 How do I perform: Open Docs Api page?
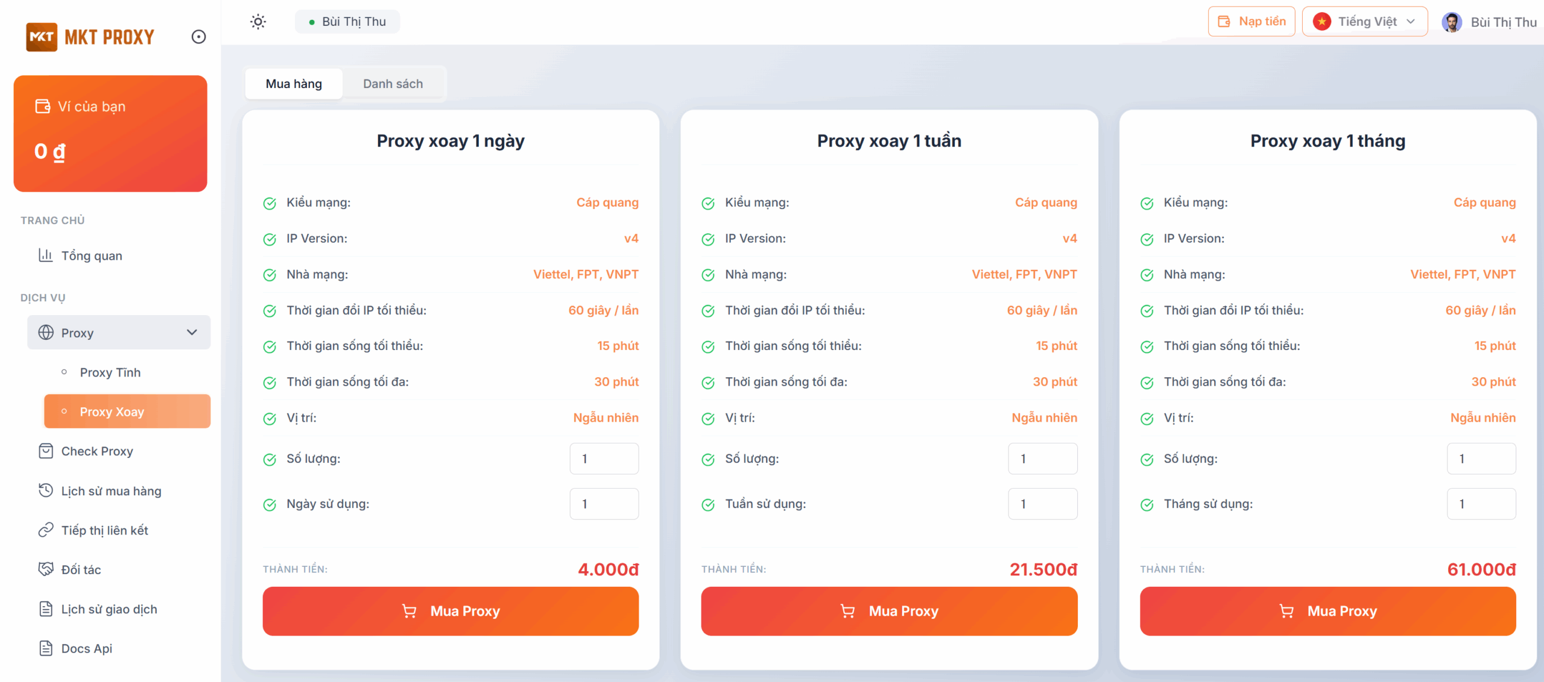click(86, 649)
